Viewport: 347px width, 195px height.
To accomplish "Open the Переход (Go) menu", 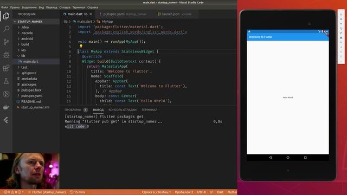I will [x=52, y=7].
